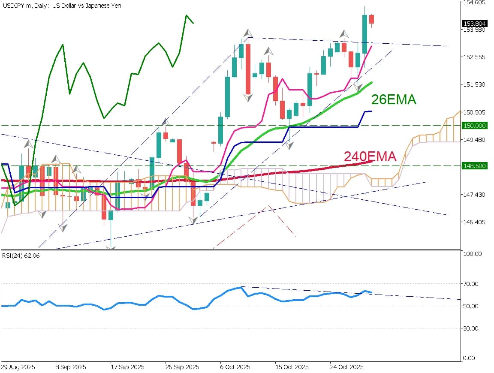Click the down fractal arrow beneath the large red candle after the October peak
The width and height of the screenshot is (494, 373).
pyautogui.click(x=248, y=98)
